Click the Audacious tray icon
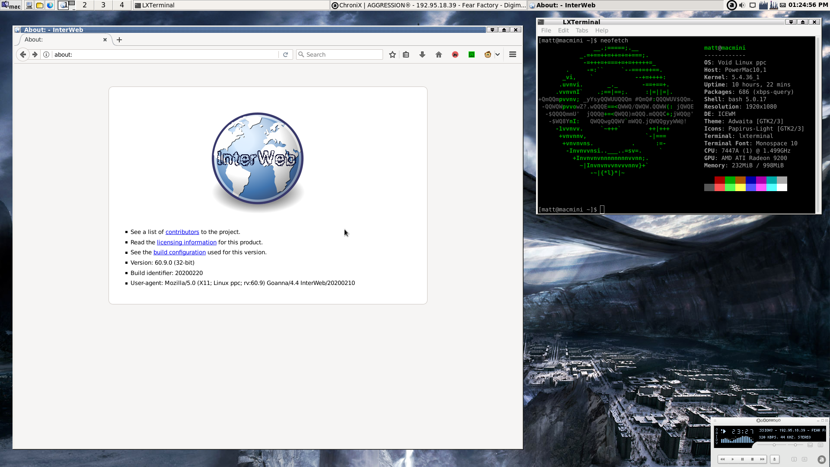The width and height of the screenshot is (830, 467). point(731,5)
